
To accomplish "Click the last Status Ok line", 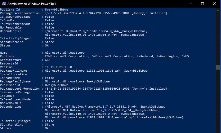I will click(x=24, y=128).
